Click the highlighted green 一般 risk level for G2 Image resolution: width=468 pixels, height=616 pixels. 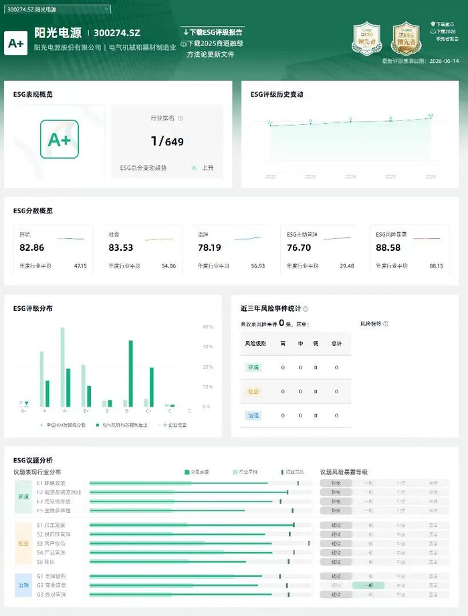(x=368, y=585)
